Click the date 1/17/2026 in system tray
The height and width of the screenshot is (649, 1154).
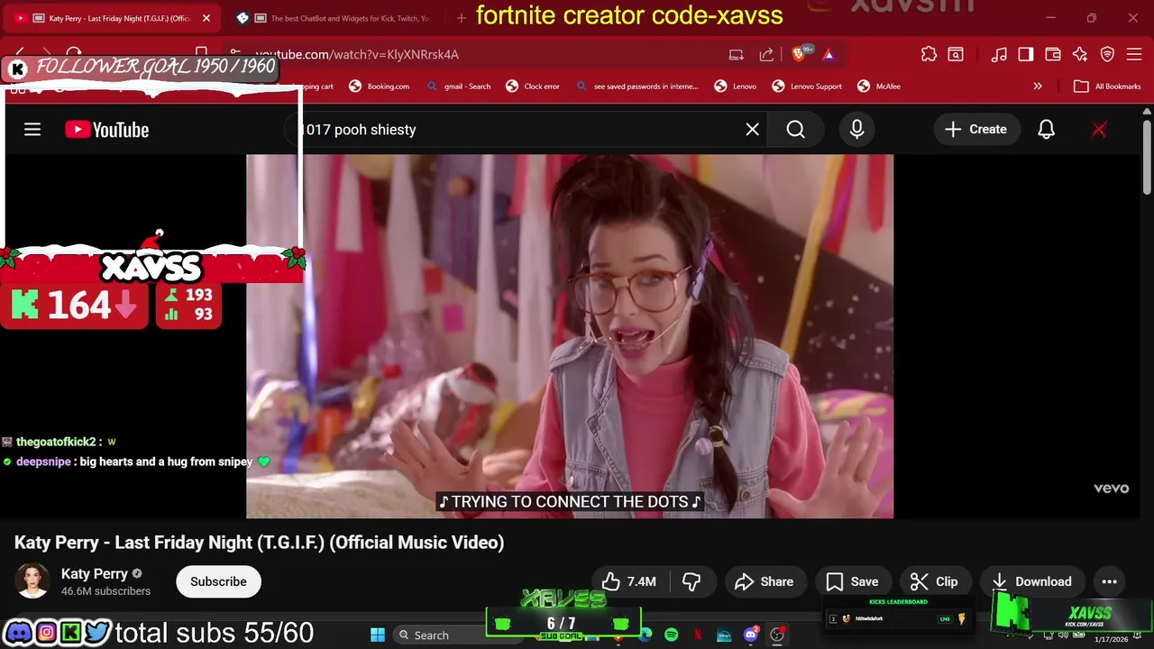click(1111, 639)
